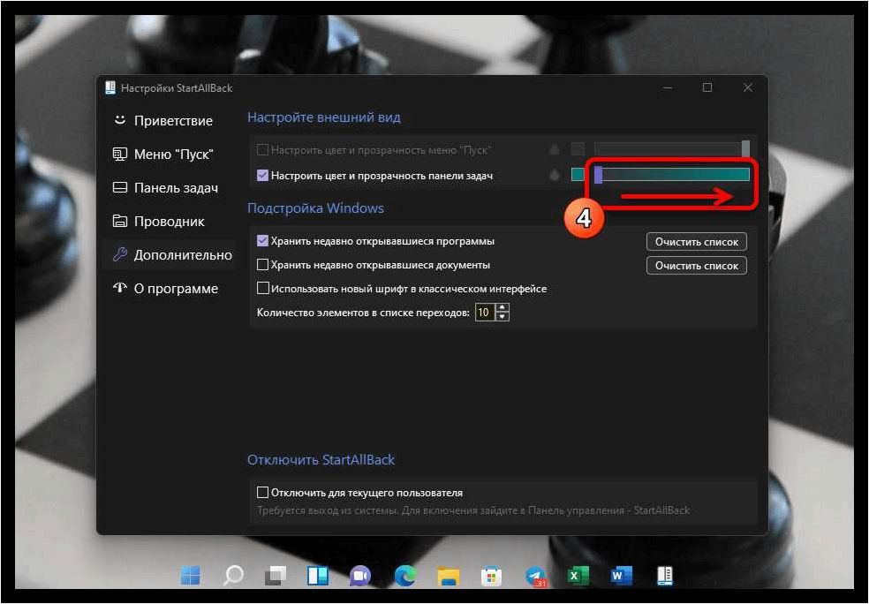Open Microsoft Store from taskbar

tap(491, 577)
